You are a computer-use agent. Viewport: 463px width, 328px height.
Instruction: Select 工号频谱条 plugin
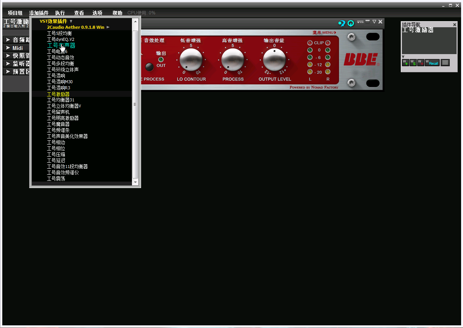tap(58, 130)
